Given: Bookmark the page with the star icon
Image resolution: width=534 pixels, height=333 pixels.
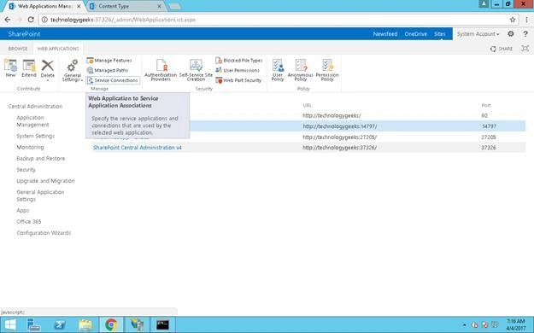Looking at the screenshot, I should point(513,20).
